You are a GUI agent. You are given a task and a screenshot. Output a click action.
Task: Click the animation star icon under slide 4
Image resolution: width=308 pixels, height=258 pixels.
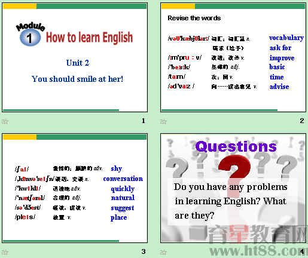pyautogui.click(x=163, y=252)
